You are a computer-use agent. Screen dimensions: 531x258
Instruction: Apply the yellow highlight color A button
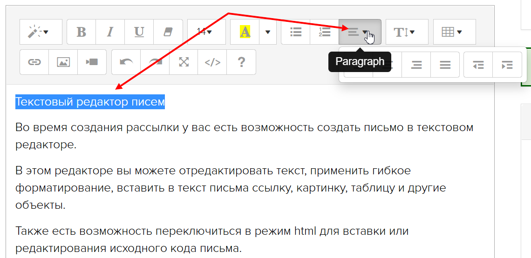[245, 32]
